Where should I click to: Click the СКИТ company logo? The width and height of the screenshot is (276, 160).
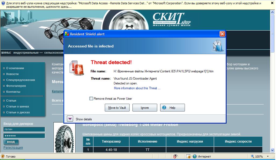172,20
